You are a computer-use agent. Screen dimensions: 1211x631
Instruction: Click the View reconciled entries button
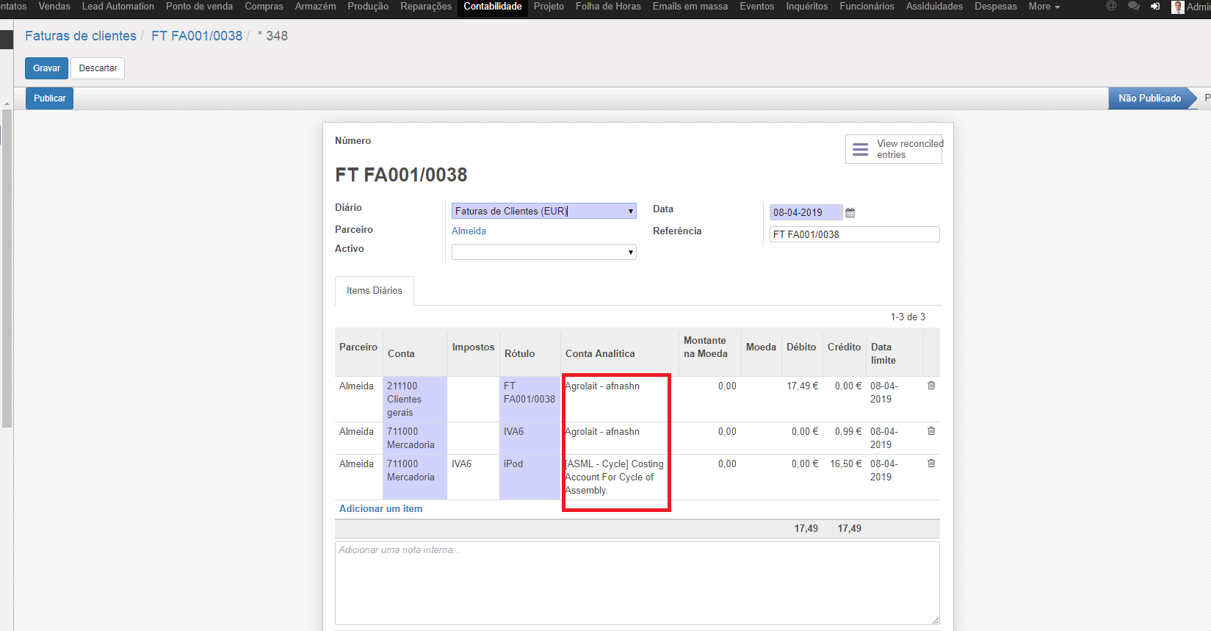894,149
